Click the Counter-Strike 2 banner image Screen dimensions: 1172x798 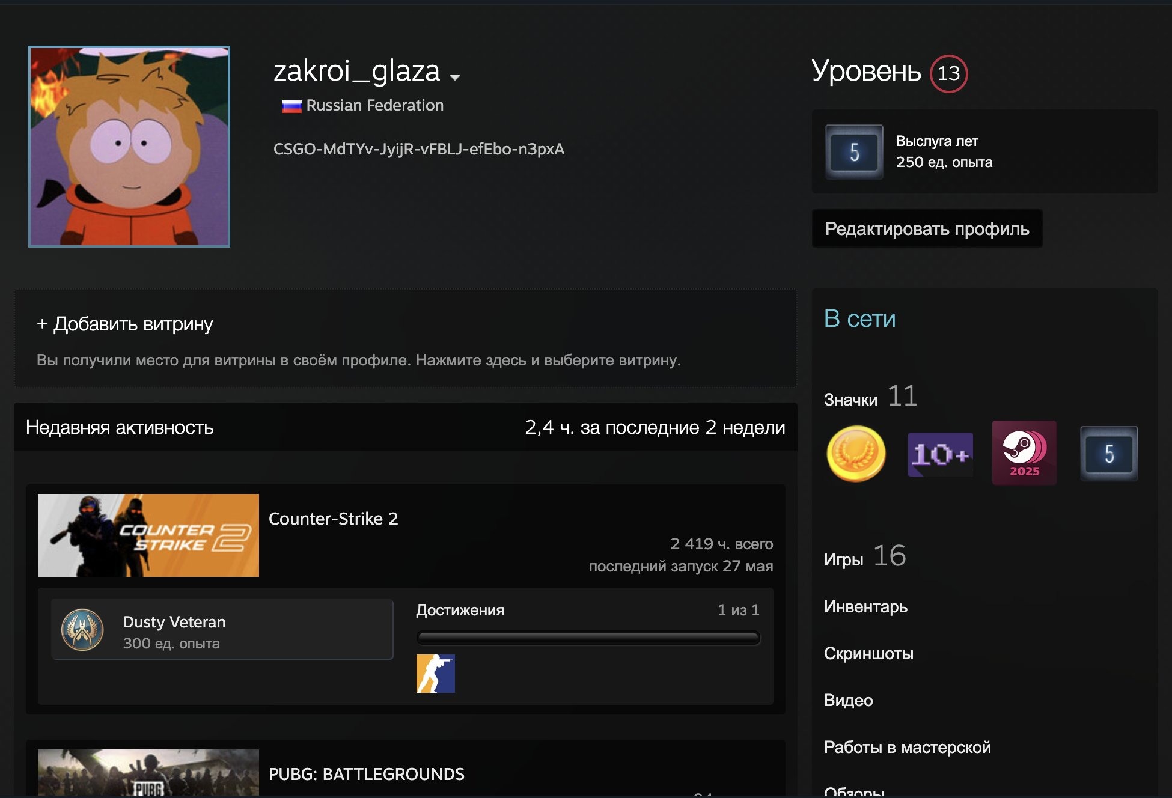[148, 535]
